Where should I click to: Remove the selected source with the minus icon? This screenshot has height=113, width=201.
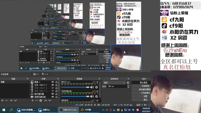point(36,101)
